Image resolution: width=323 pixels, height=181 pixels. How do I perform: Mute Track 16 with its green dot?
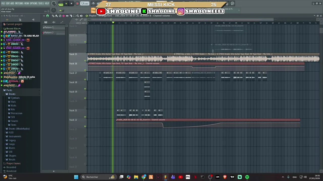tap(85, 70)
